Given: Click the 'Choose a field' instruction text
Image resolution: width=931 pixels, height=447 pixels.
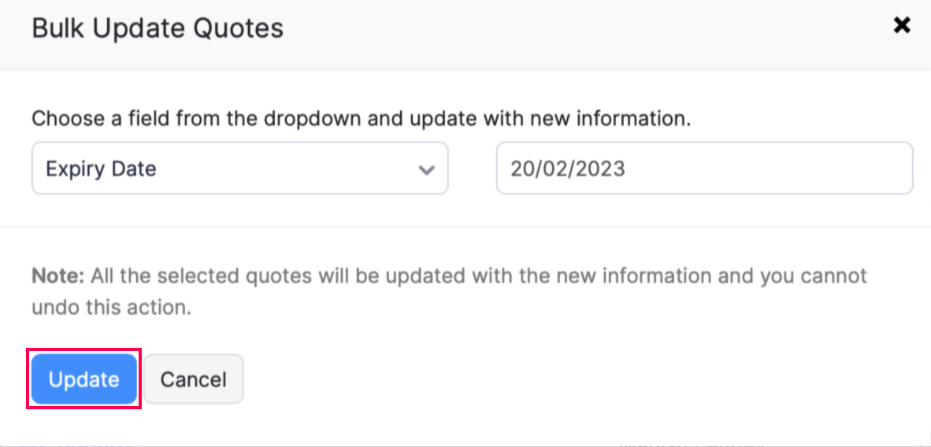Looking at the screenshot, I should (361, 119).
